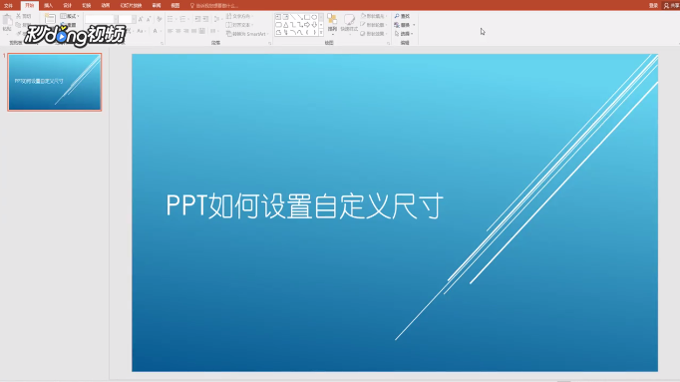The image size is (680, 382).
Task: Open Shape Outline color options
Action: coord(373,25)
